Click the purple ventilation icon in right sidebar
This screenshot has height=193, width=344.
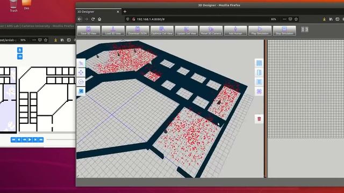click(259, 92)
